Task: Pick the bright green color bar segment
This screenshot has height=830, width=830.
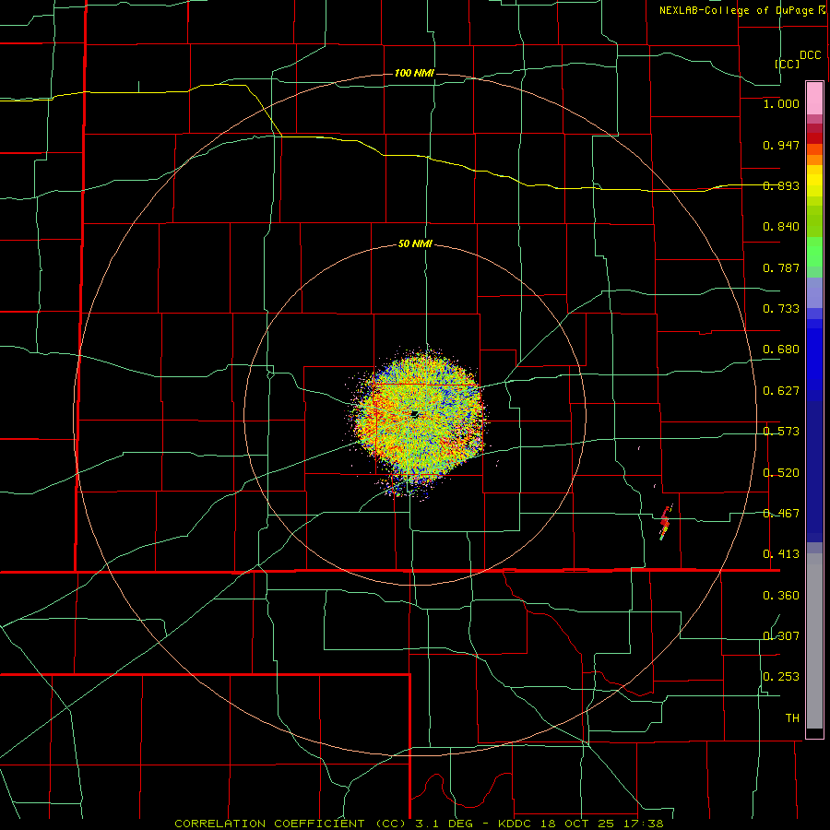Action: 814,252
